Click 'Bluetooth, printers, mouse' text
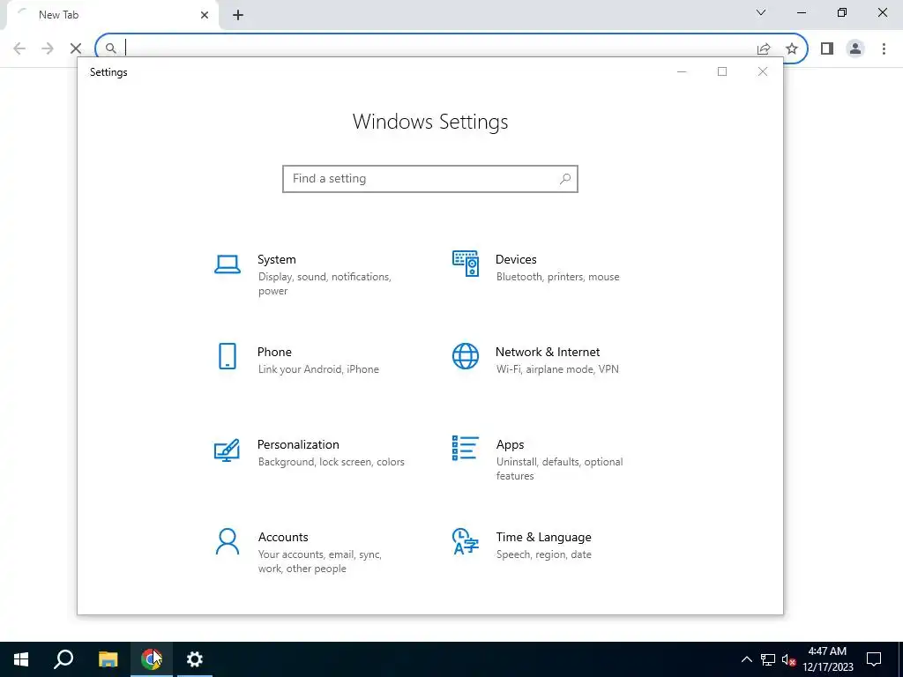The width and height of the screenshot is (903, 677). click(x=558, y=277)
